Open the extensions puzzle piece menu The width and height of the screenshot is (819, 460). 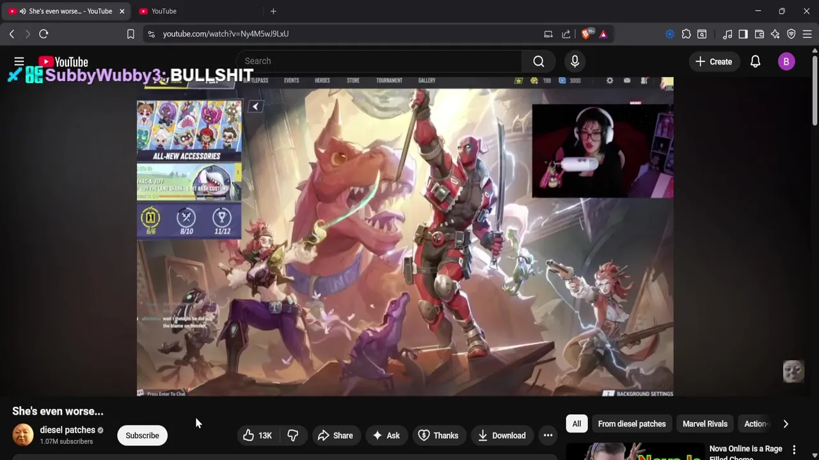tap(687, 34)
